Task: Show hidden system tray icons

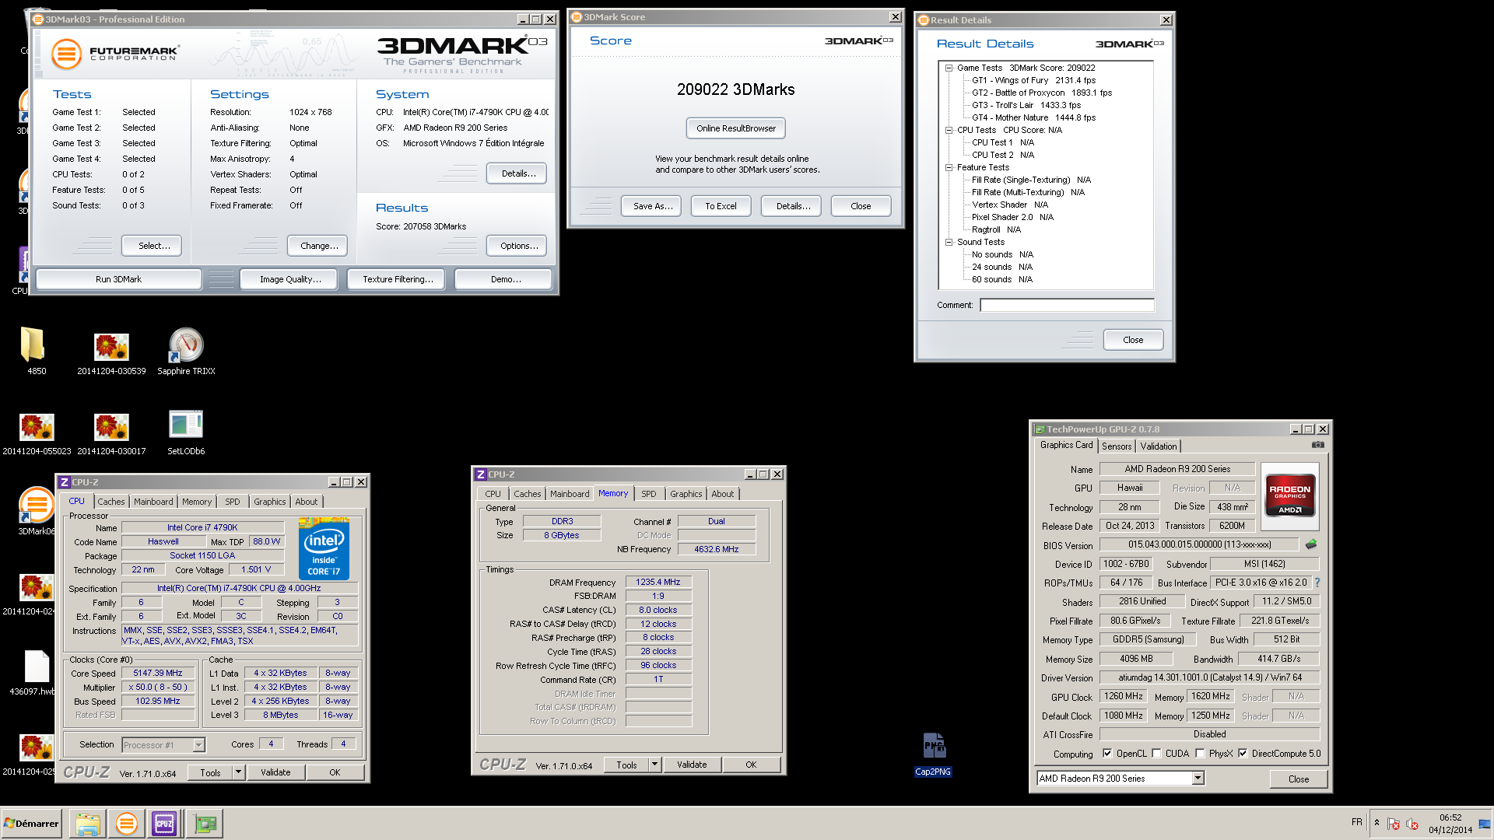Action: click(1377, 823)
